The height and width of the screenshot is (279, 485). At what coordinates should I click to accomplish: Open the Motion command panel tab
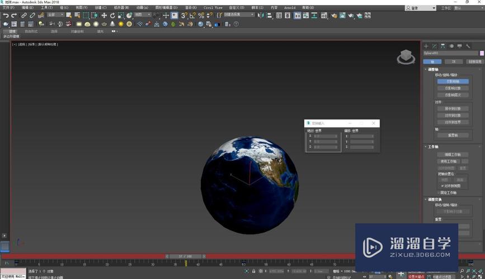pos(451,46)
